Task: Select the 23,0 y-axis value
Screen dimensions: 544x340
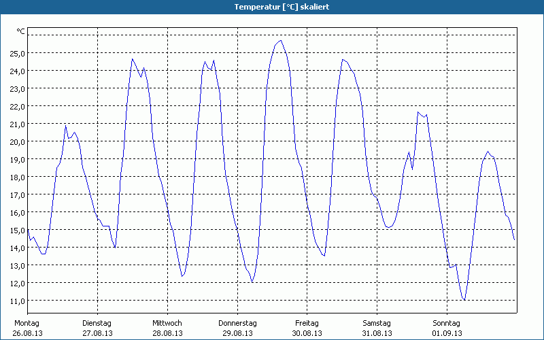Action: click(x=17, y=88)
